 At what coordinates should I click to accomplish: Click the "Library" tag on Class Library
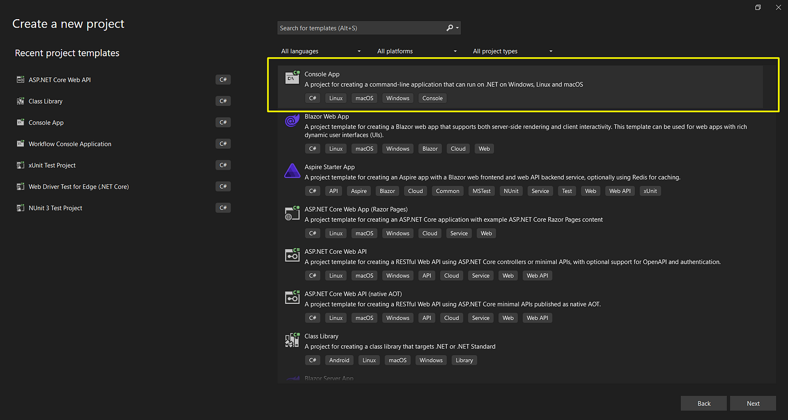[x=464, y=360]
